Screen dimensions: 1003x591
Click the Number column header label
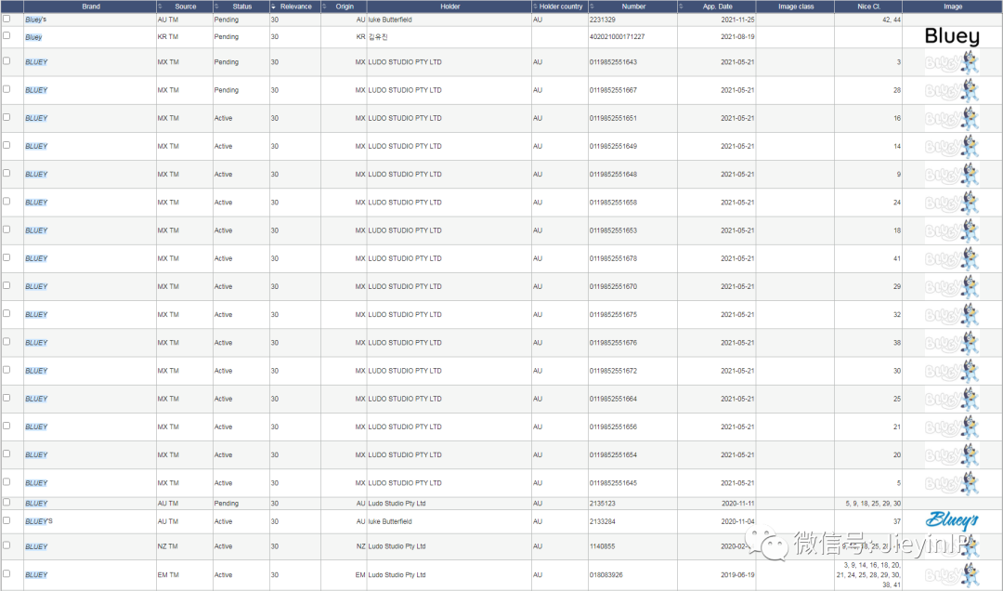[x=633, y=7]
